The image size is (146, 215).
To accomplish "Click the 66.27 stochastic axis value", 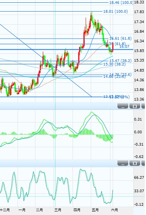I will coord(139,177).
